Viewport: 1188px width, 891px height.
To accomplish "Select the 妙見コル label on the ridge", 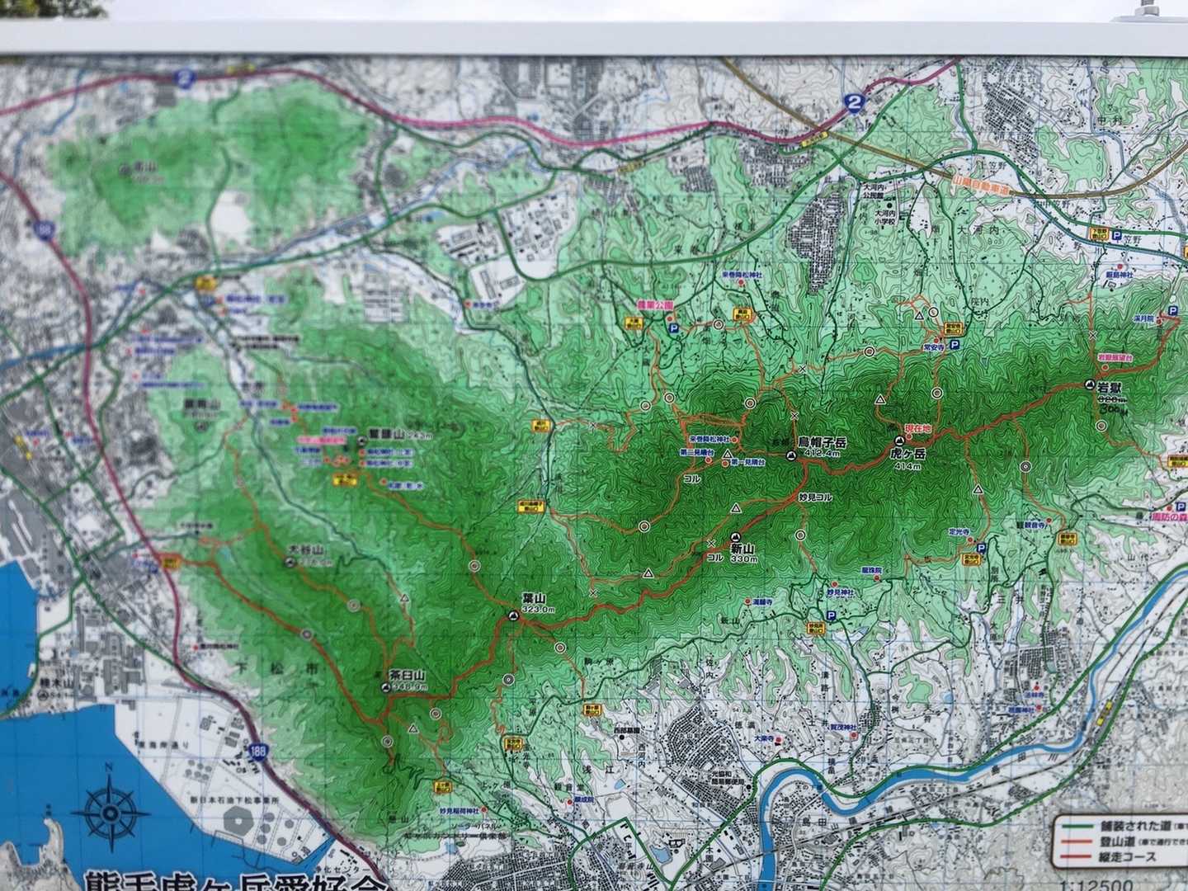I will point(814,498).
